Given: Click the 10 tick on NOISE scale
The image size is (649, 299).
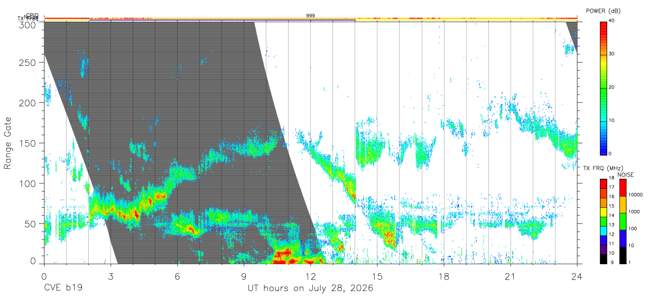Looking at the screenshot, I should (632, 246).
